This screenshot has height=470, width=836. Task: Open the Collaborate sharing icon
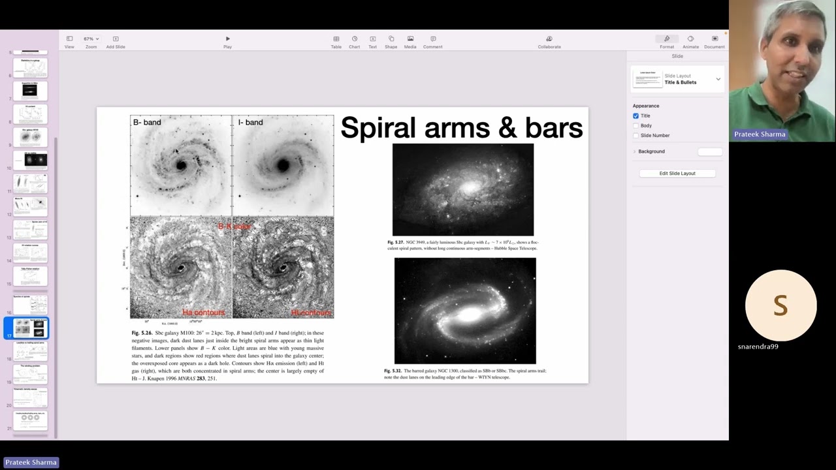pyautogui.click(x=549, y=39)
